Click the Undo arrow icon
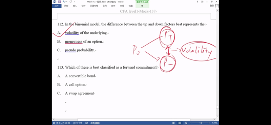Screen dimensions: 271x125 (64, 2)
